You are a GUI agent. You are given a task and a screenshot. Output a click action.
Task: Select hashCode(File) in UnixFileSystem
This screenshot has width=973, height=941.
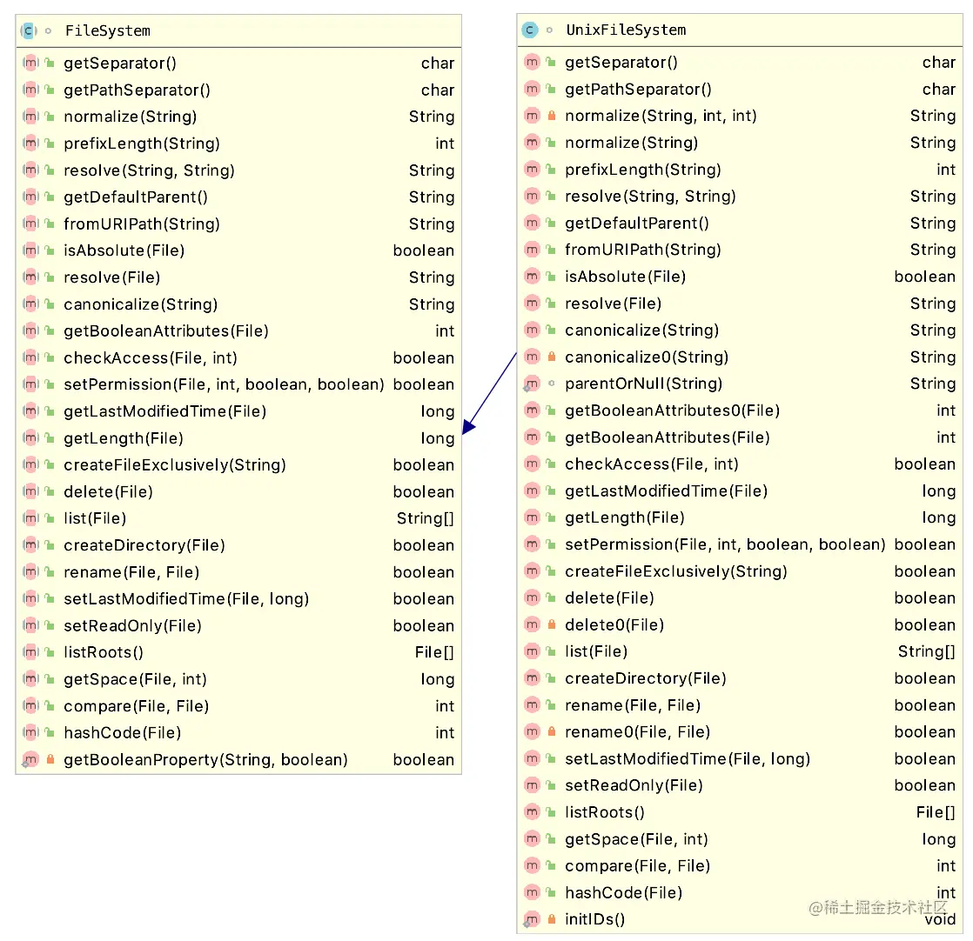click(x=624, y=892)
